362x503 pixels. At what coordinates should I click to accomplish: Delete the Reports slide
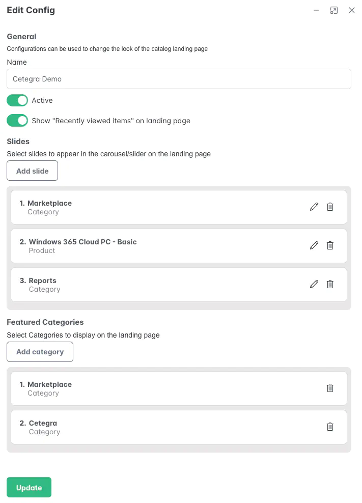(330, 284)
